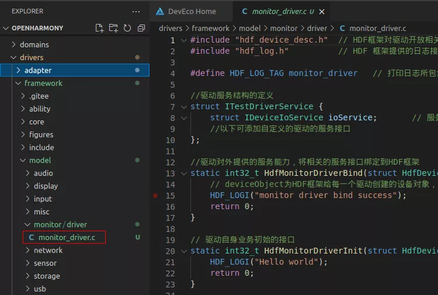Expand the adapter folder
The image size is (438, 295).
click(x=19, y=70)
